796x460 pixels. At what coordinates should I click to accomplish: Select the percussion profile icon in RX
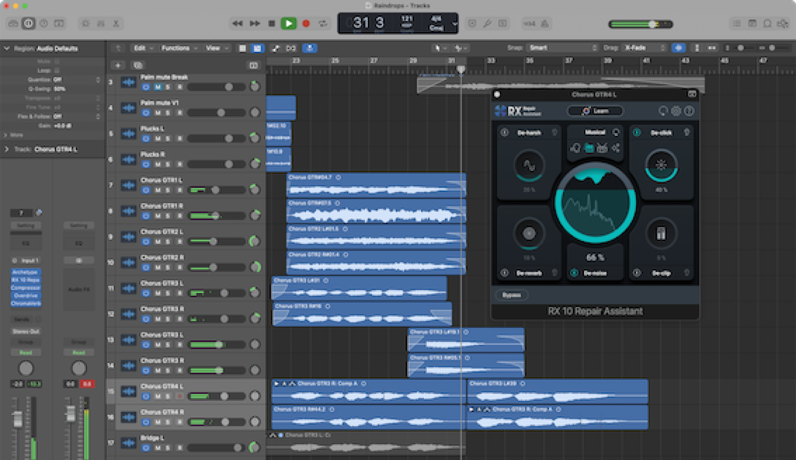point(602,148)
